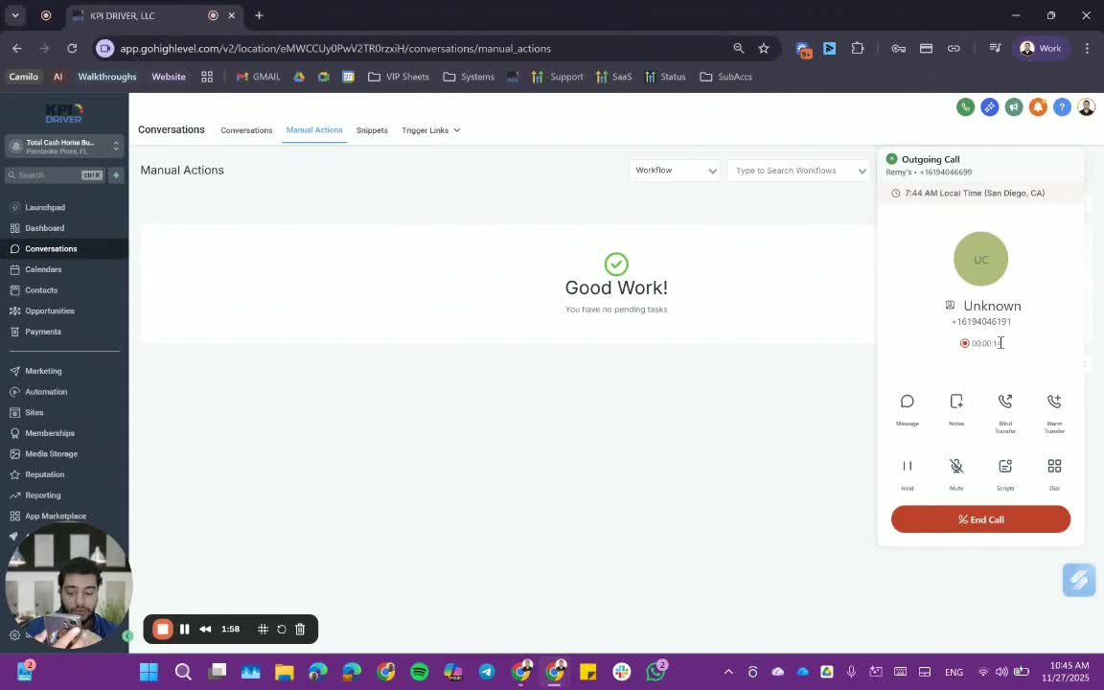Image resolution: width=1104 pixels, height=690 pixels.
Task: Start a Blind Transfer
Action: [x=1004, y=413]
